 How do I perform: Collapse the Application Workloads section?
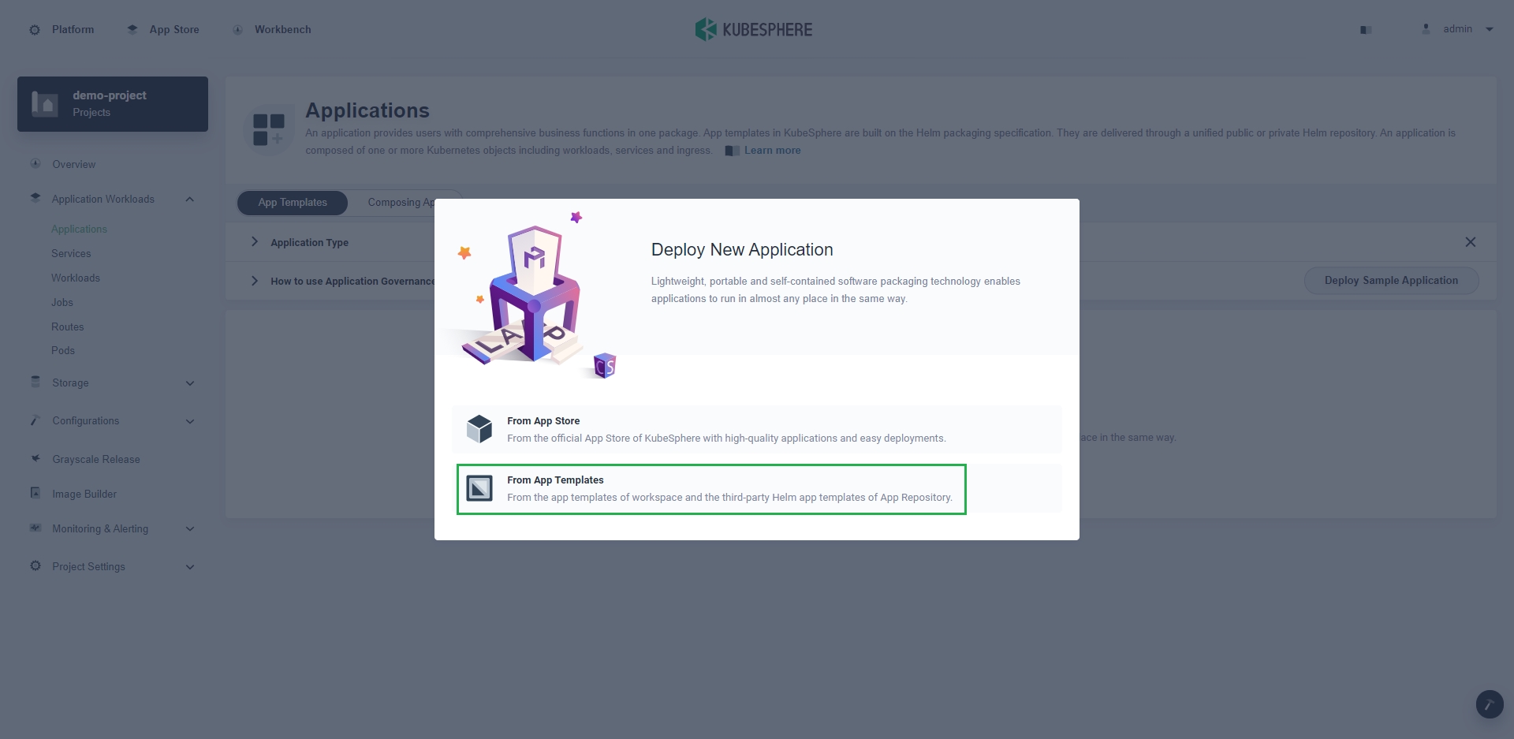190,199
